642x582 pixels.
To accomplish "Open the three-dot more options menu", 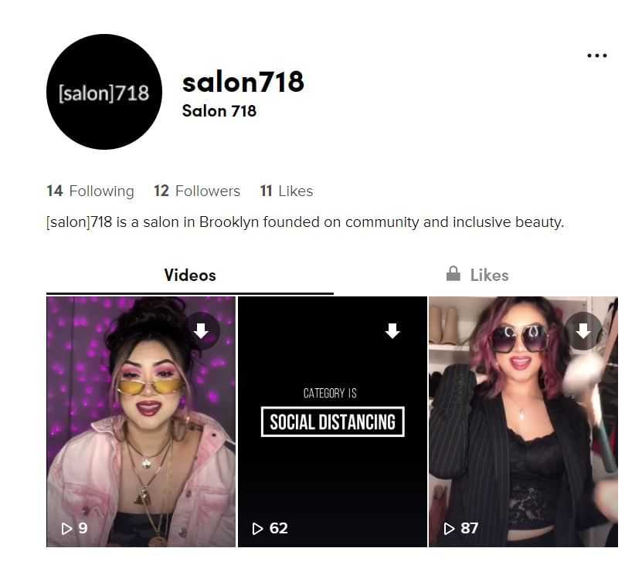I will (x=597, y=56).
